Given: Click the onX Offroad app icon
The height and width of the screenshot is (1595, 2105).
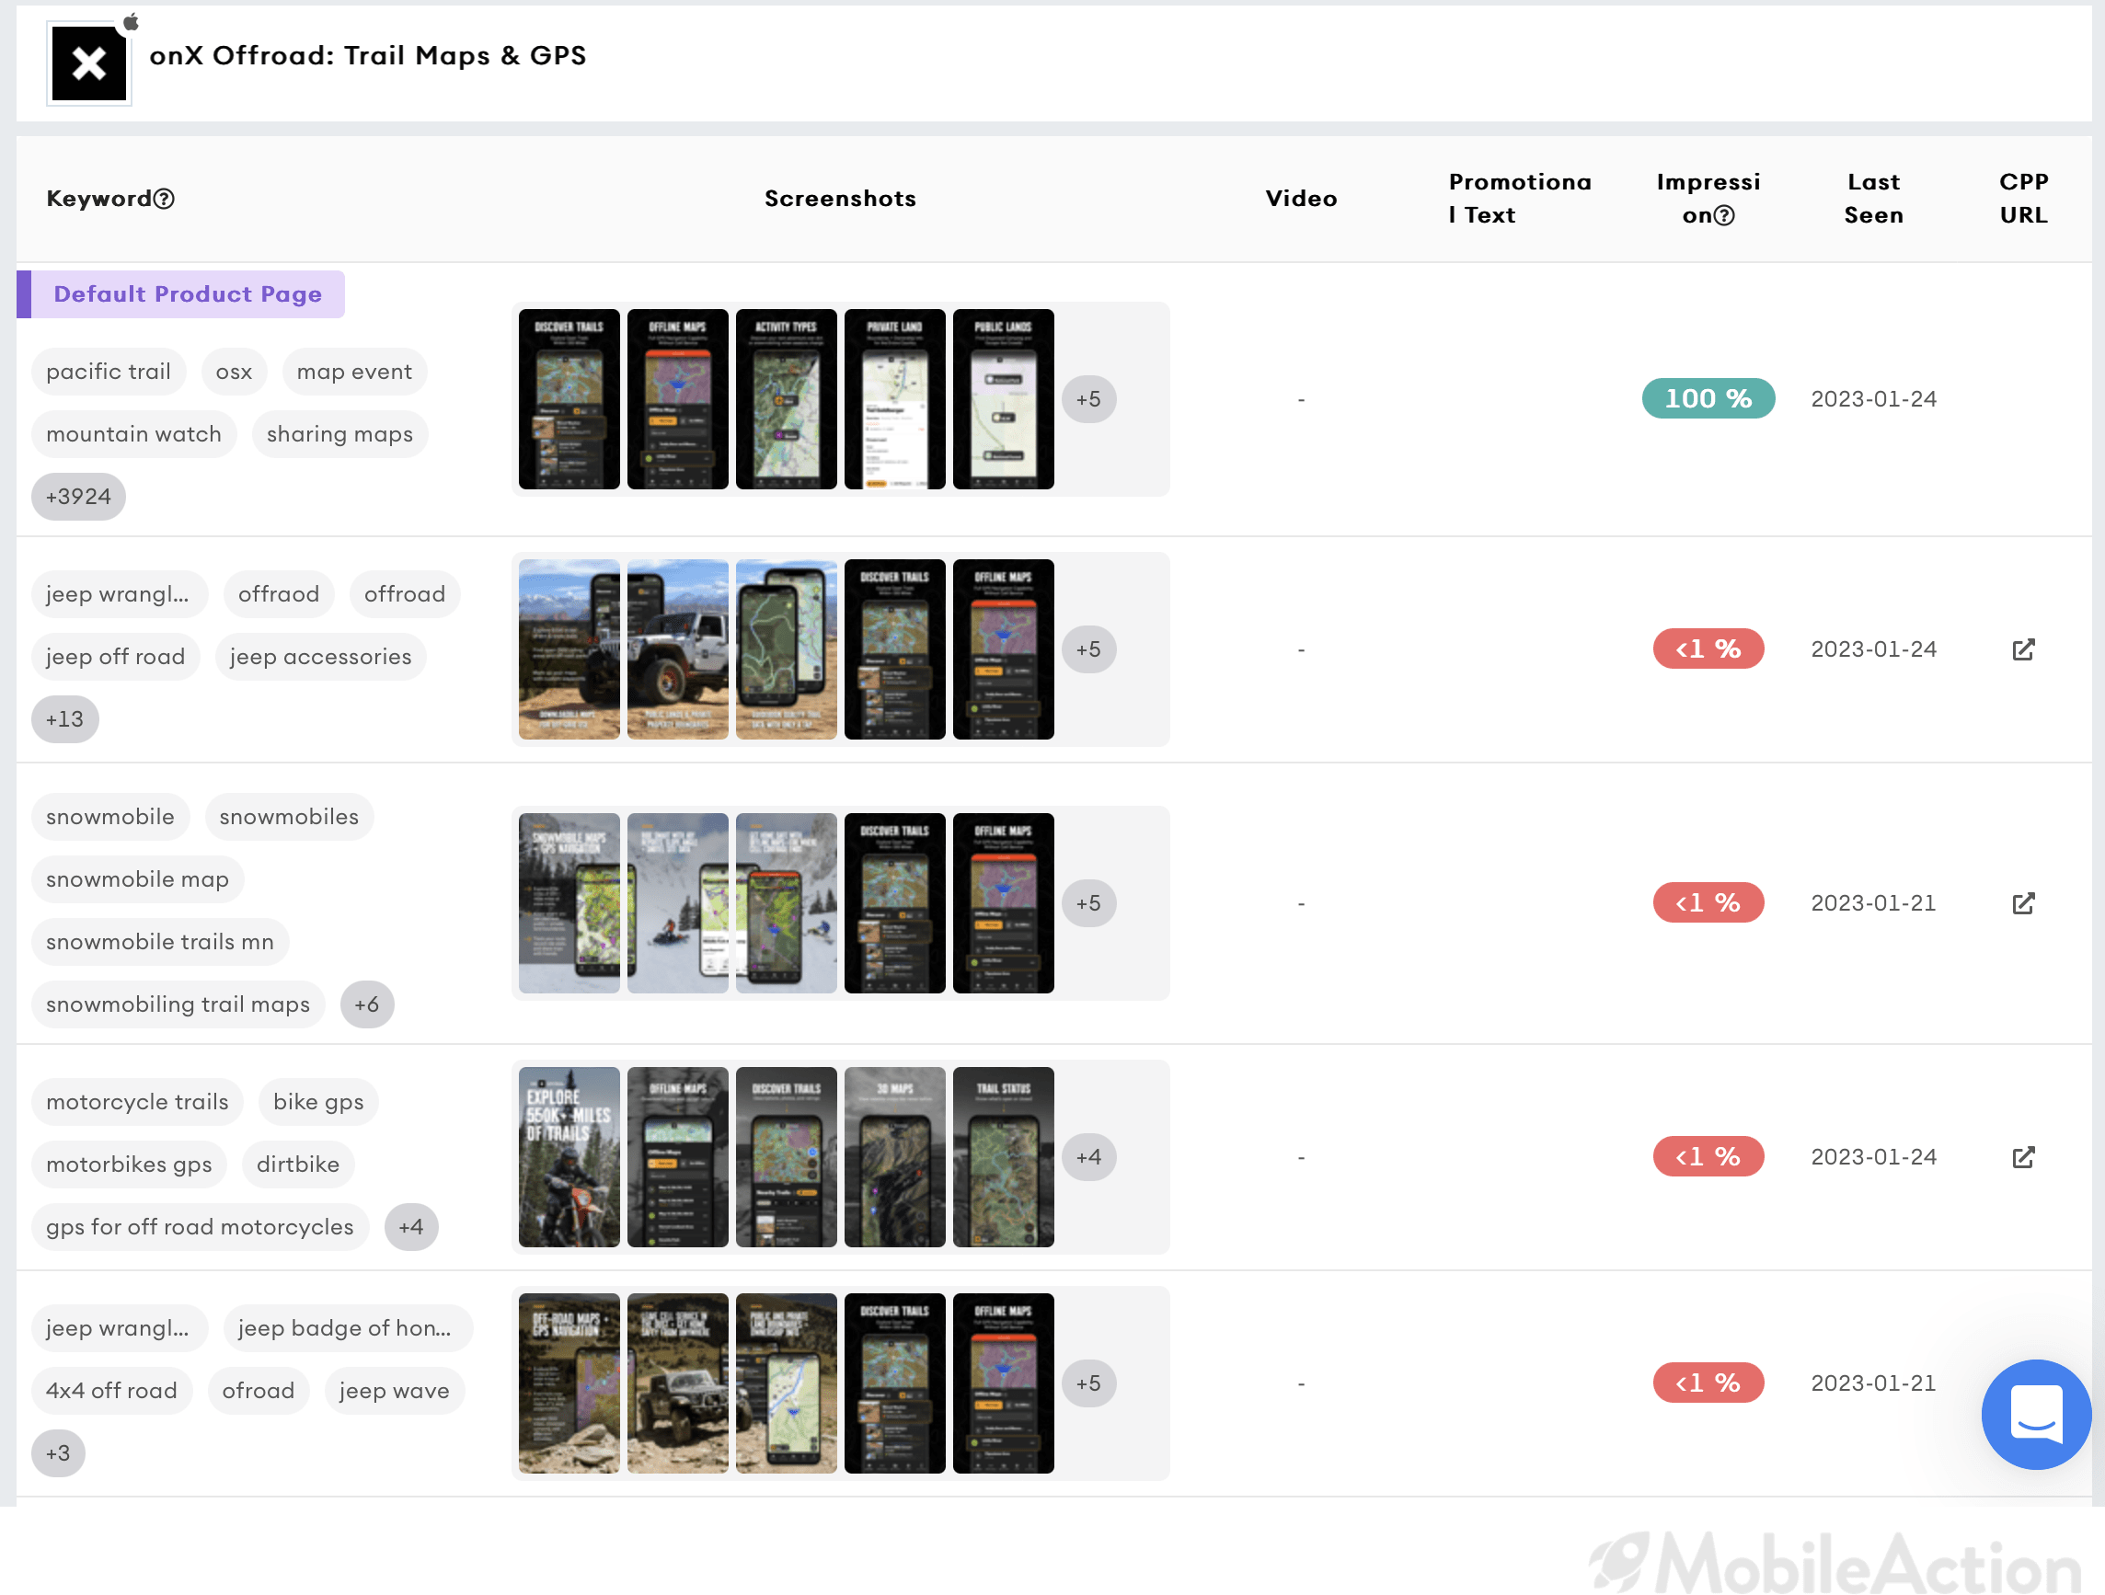Looking at the screenshot, I should click(x=88, y=63).
